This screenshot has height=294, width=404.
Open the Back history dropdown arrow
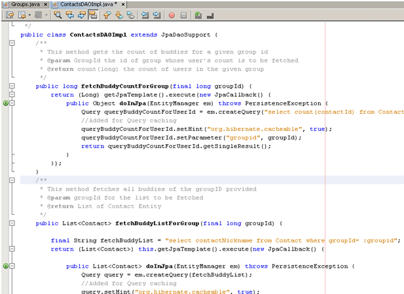(x=29, y=15)
